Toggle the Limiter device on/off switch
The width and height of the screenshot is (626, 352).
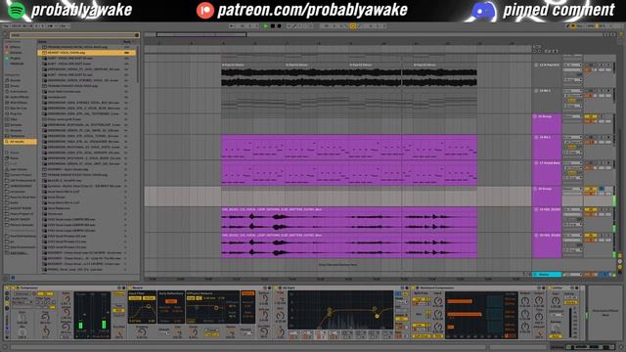tap(550, 287)
